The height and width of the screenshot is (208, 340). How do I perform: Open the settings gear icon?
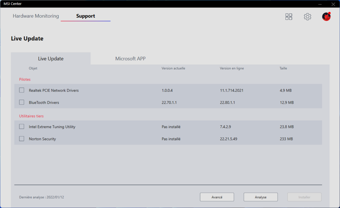coord(307,17)
